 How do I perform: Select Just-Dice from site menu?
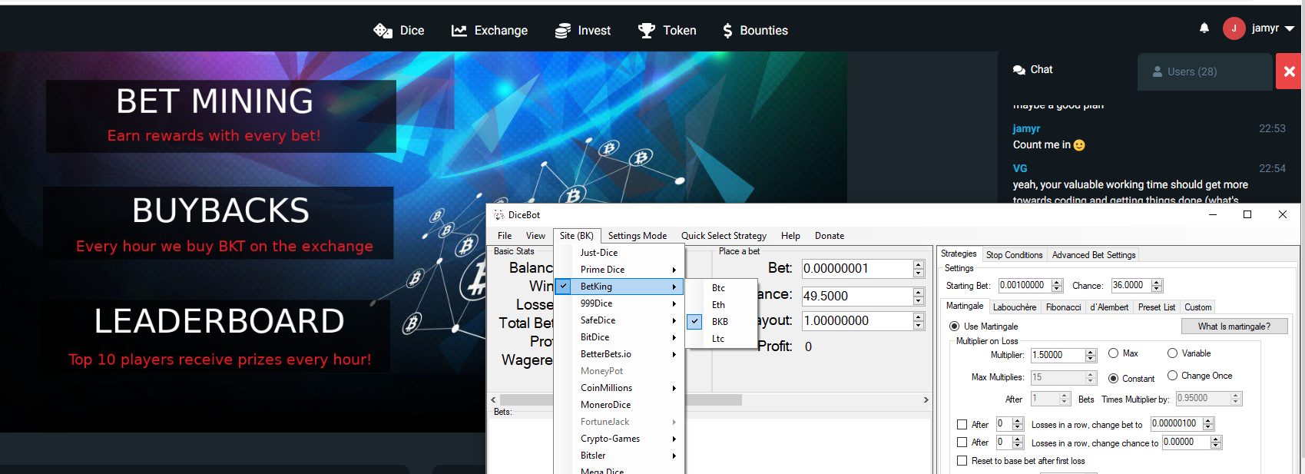pyautogui.click(x=619, y=253)
